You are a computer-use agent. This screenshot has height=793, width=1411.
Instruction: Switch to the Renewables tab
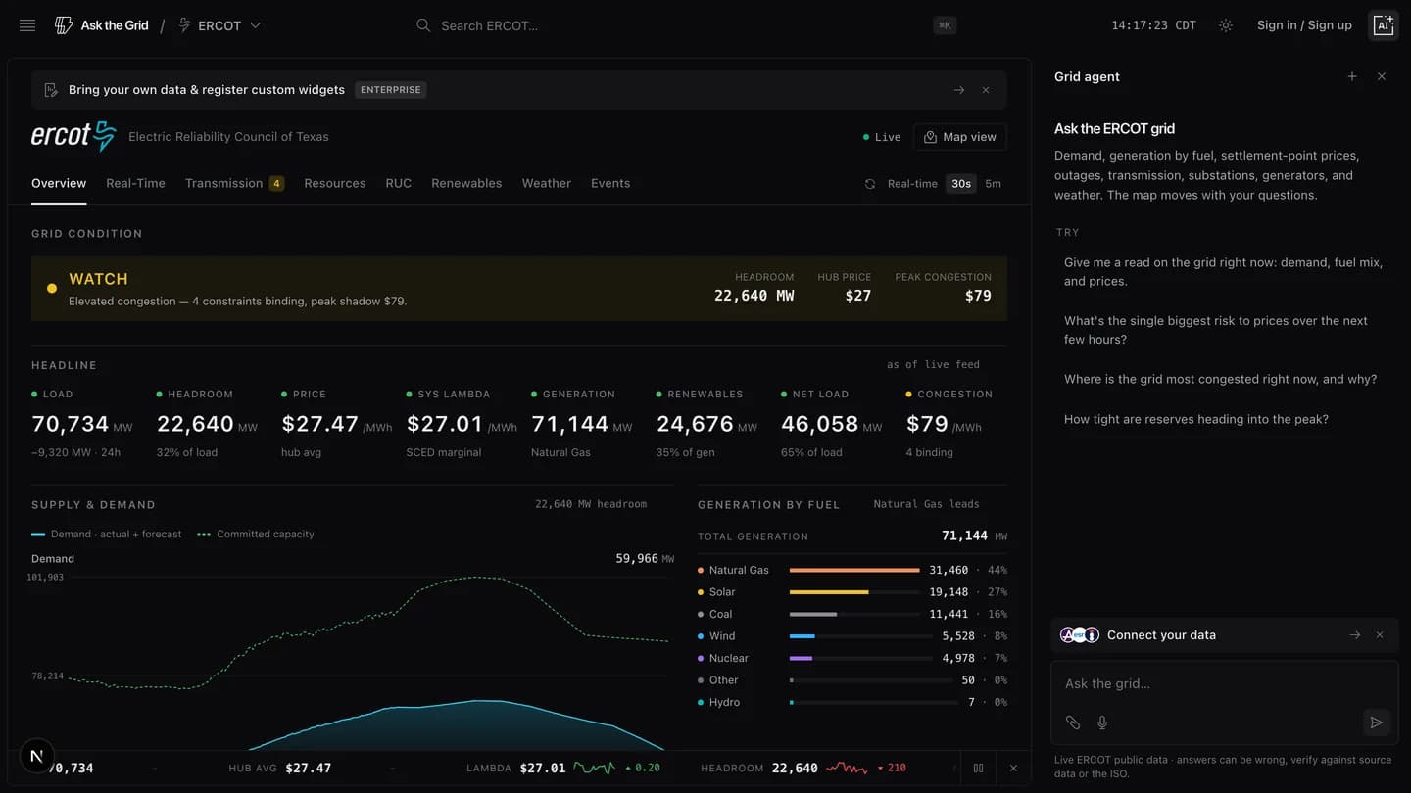click(466, 183)
